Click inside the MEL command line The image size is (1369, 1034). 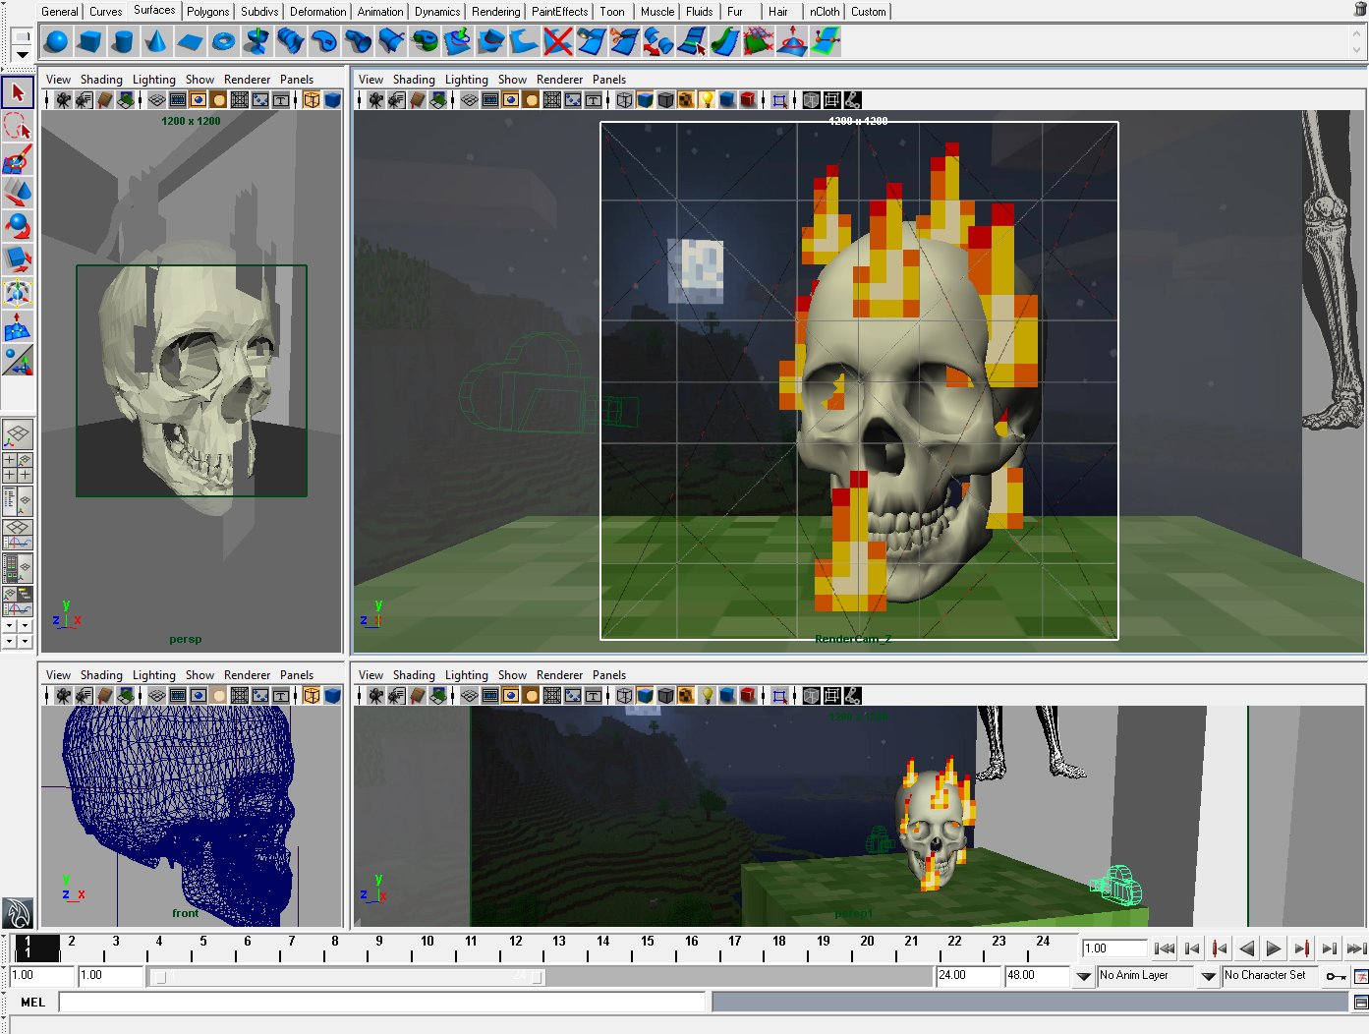383,1002
